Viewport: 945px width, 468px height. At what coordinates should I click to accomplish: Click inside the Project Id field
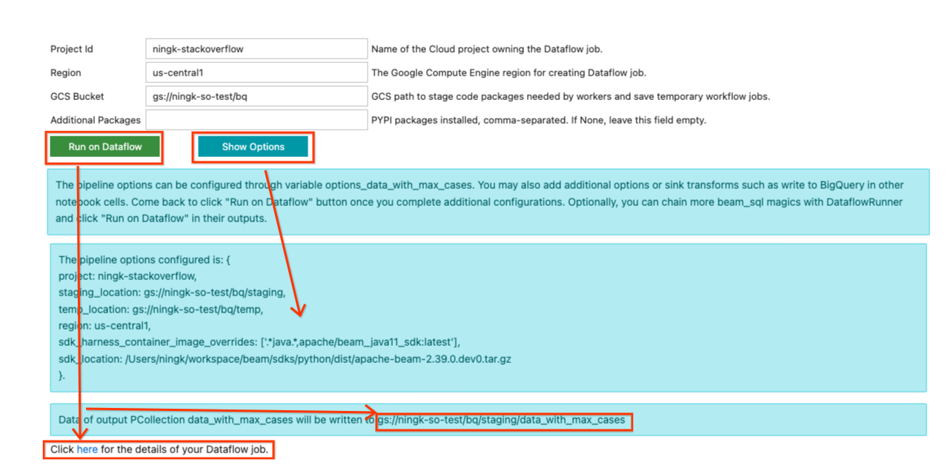coord(256,48)
